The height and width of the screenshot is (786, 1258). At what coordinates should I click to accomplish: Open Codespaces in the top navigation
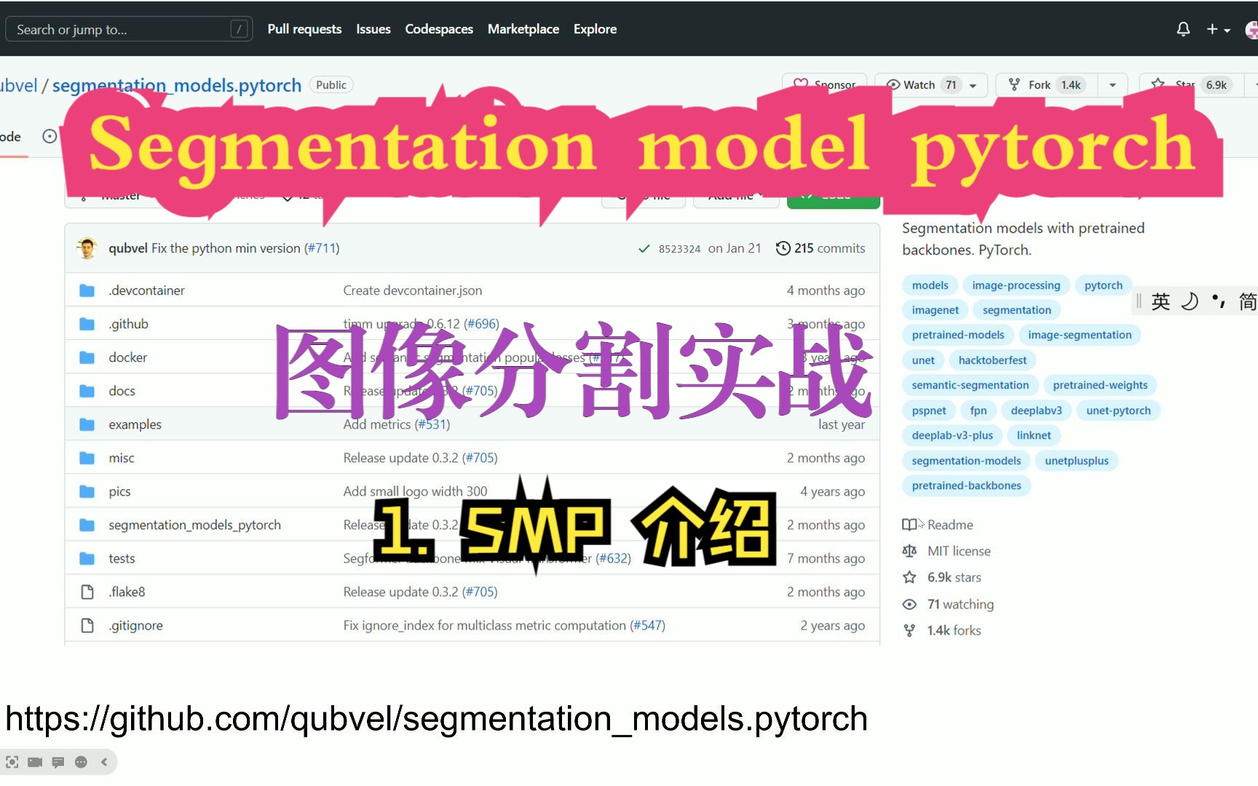click(439, 29)
